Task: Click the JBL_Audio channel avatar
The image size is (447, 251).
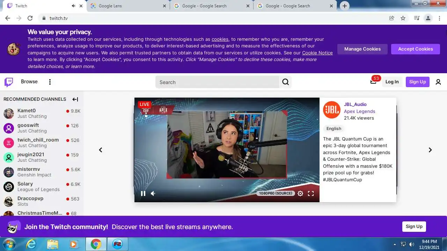Action: point(332,110)
